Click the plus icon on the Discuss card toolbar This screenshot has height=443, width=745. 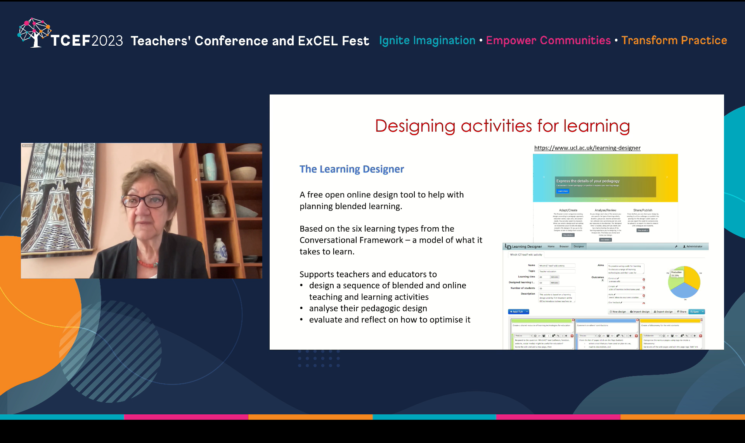tap(630, 336)
